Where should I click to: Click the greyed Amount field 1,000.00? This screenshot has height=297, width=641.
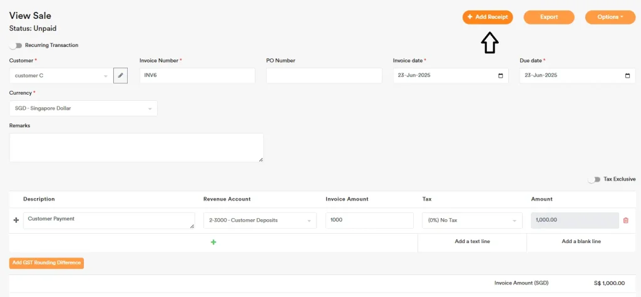(575, 220)
